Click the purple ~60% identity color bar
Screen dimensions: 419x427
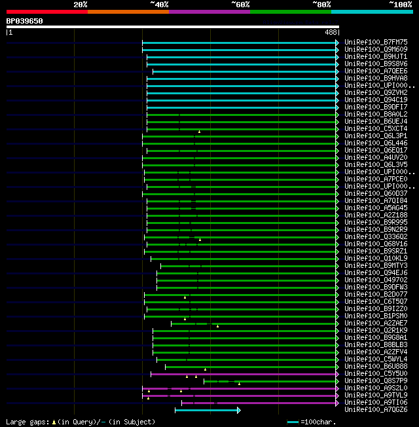[x=209, y=12]
